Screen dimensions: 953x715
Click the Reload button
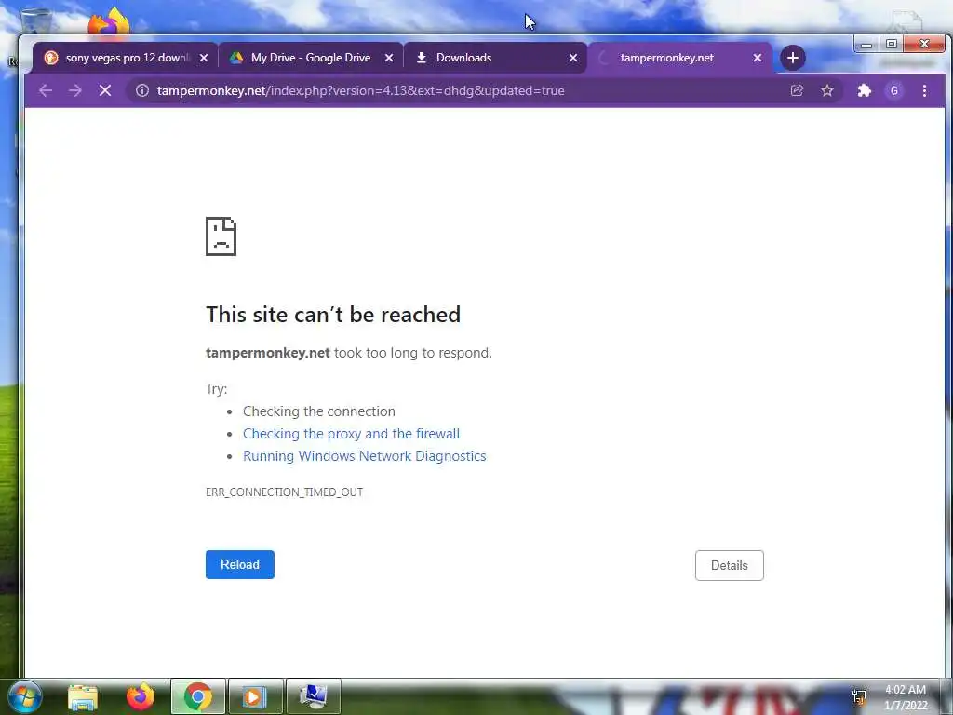point(240,565)
